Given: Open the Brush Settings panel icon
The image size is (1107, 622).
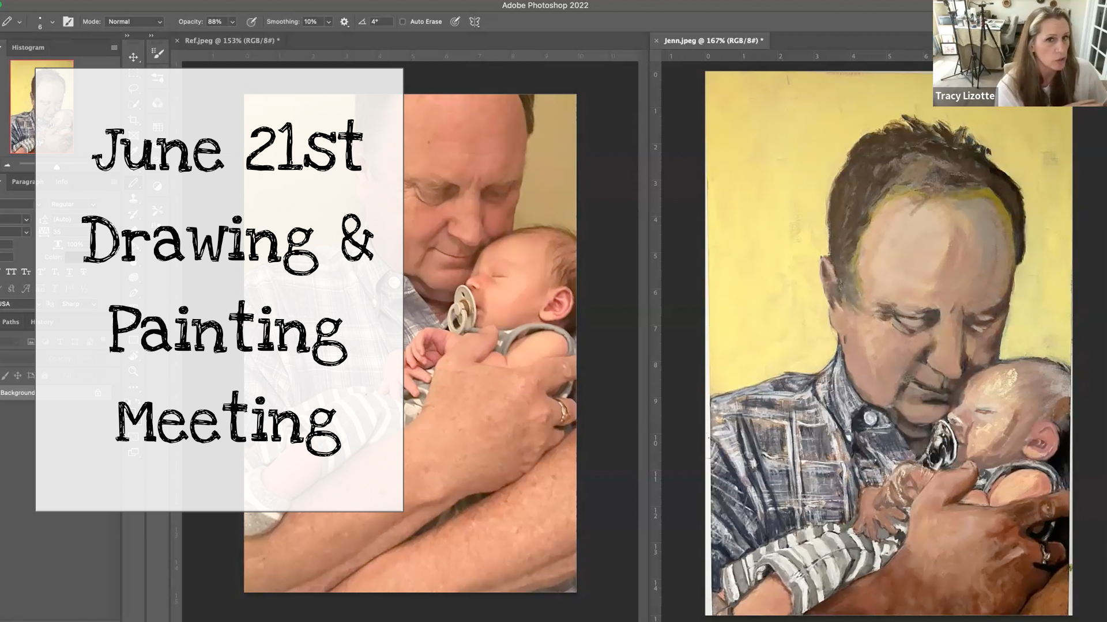Looking at the screenshot, I should point(157,54).
